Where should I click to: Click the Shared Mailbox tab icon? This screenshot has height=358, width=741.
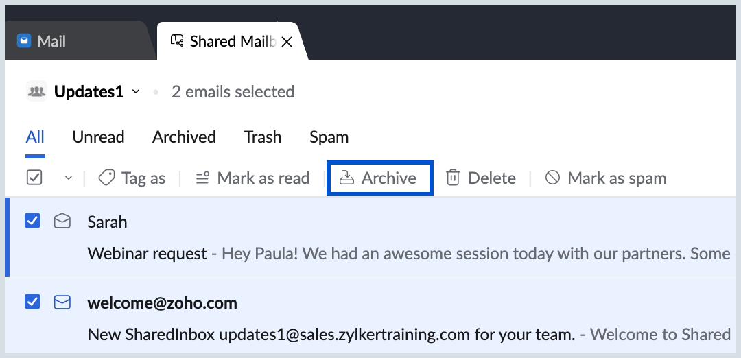point(177,40)
